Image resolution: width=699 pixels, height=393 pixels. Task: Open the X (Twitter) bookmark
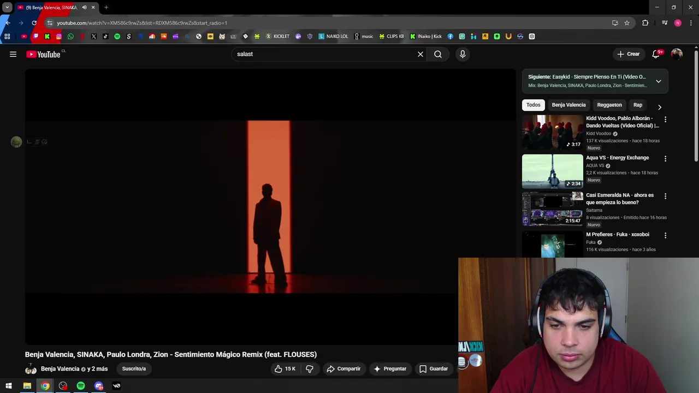coord(94,37)
